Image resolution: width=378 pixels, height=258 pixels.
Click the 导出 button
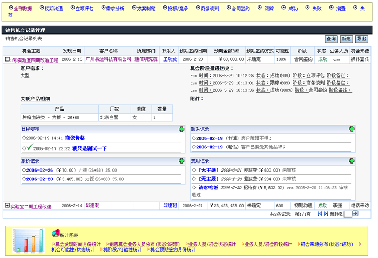[x=362, y=39]
